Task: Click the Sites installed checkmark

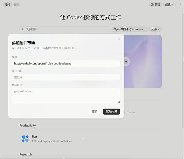Action: tap(84, 139)
